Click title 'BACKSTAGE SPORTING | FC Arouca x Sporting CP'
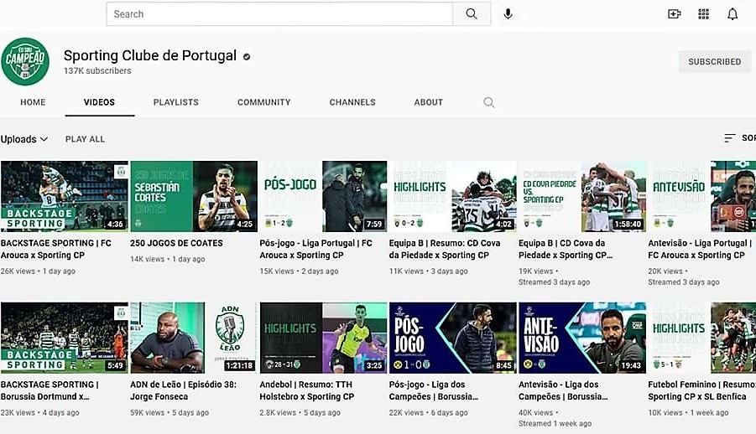The width and height of the screenshot is (756, 434). coord(56,249)
